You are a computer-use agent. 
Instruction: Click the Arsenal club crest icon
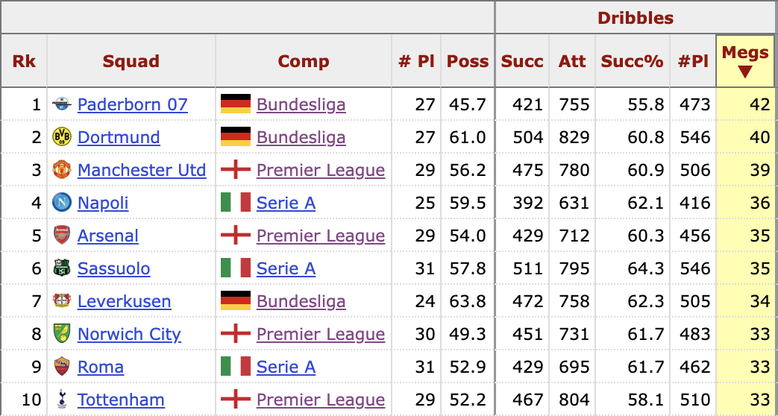pyautogui.click(x=61, y=236)
